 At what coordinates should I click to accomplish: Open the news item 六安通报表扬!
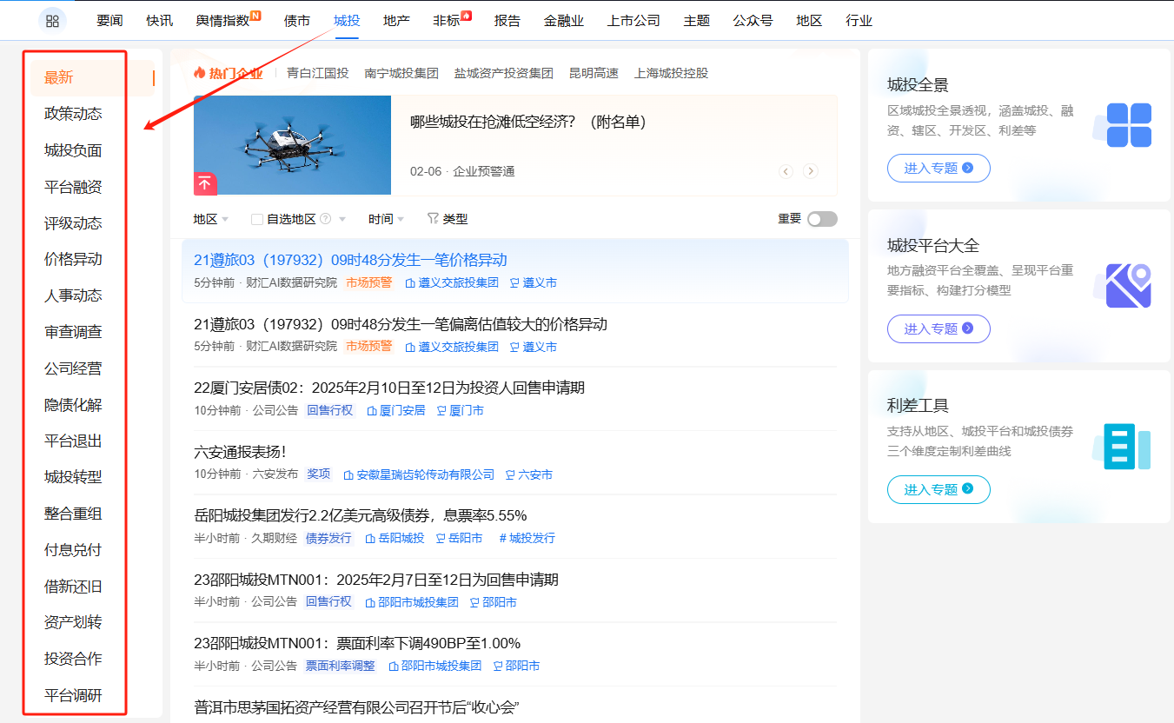(240, 452)
